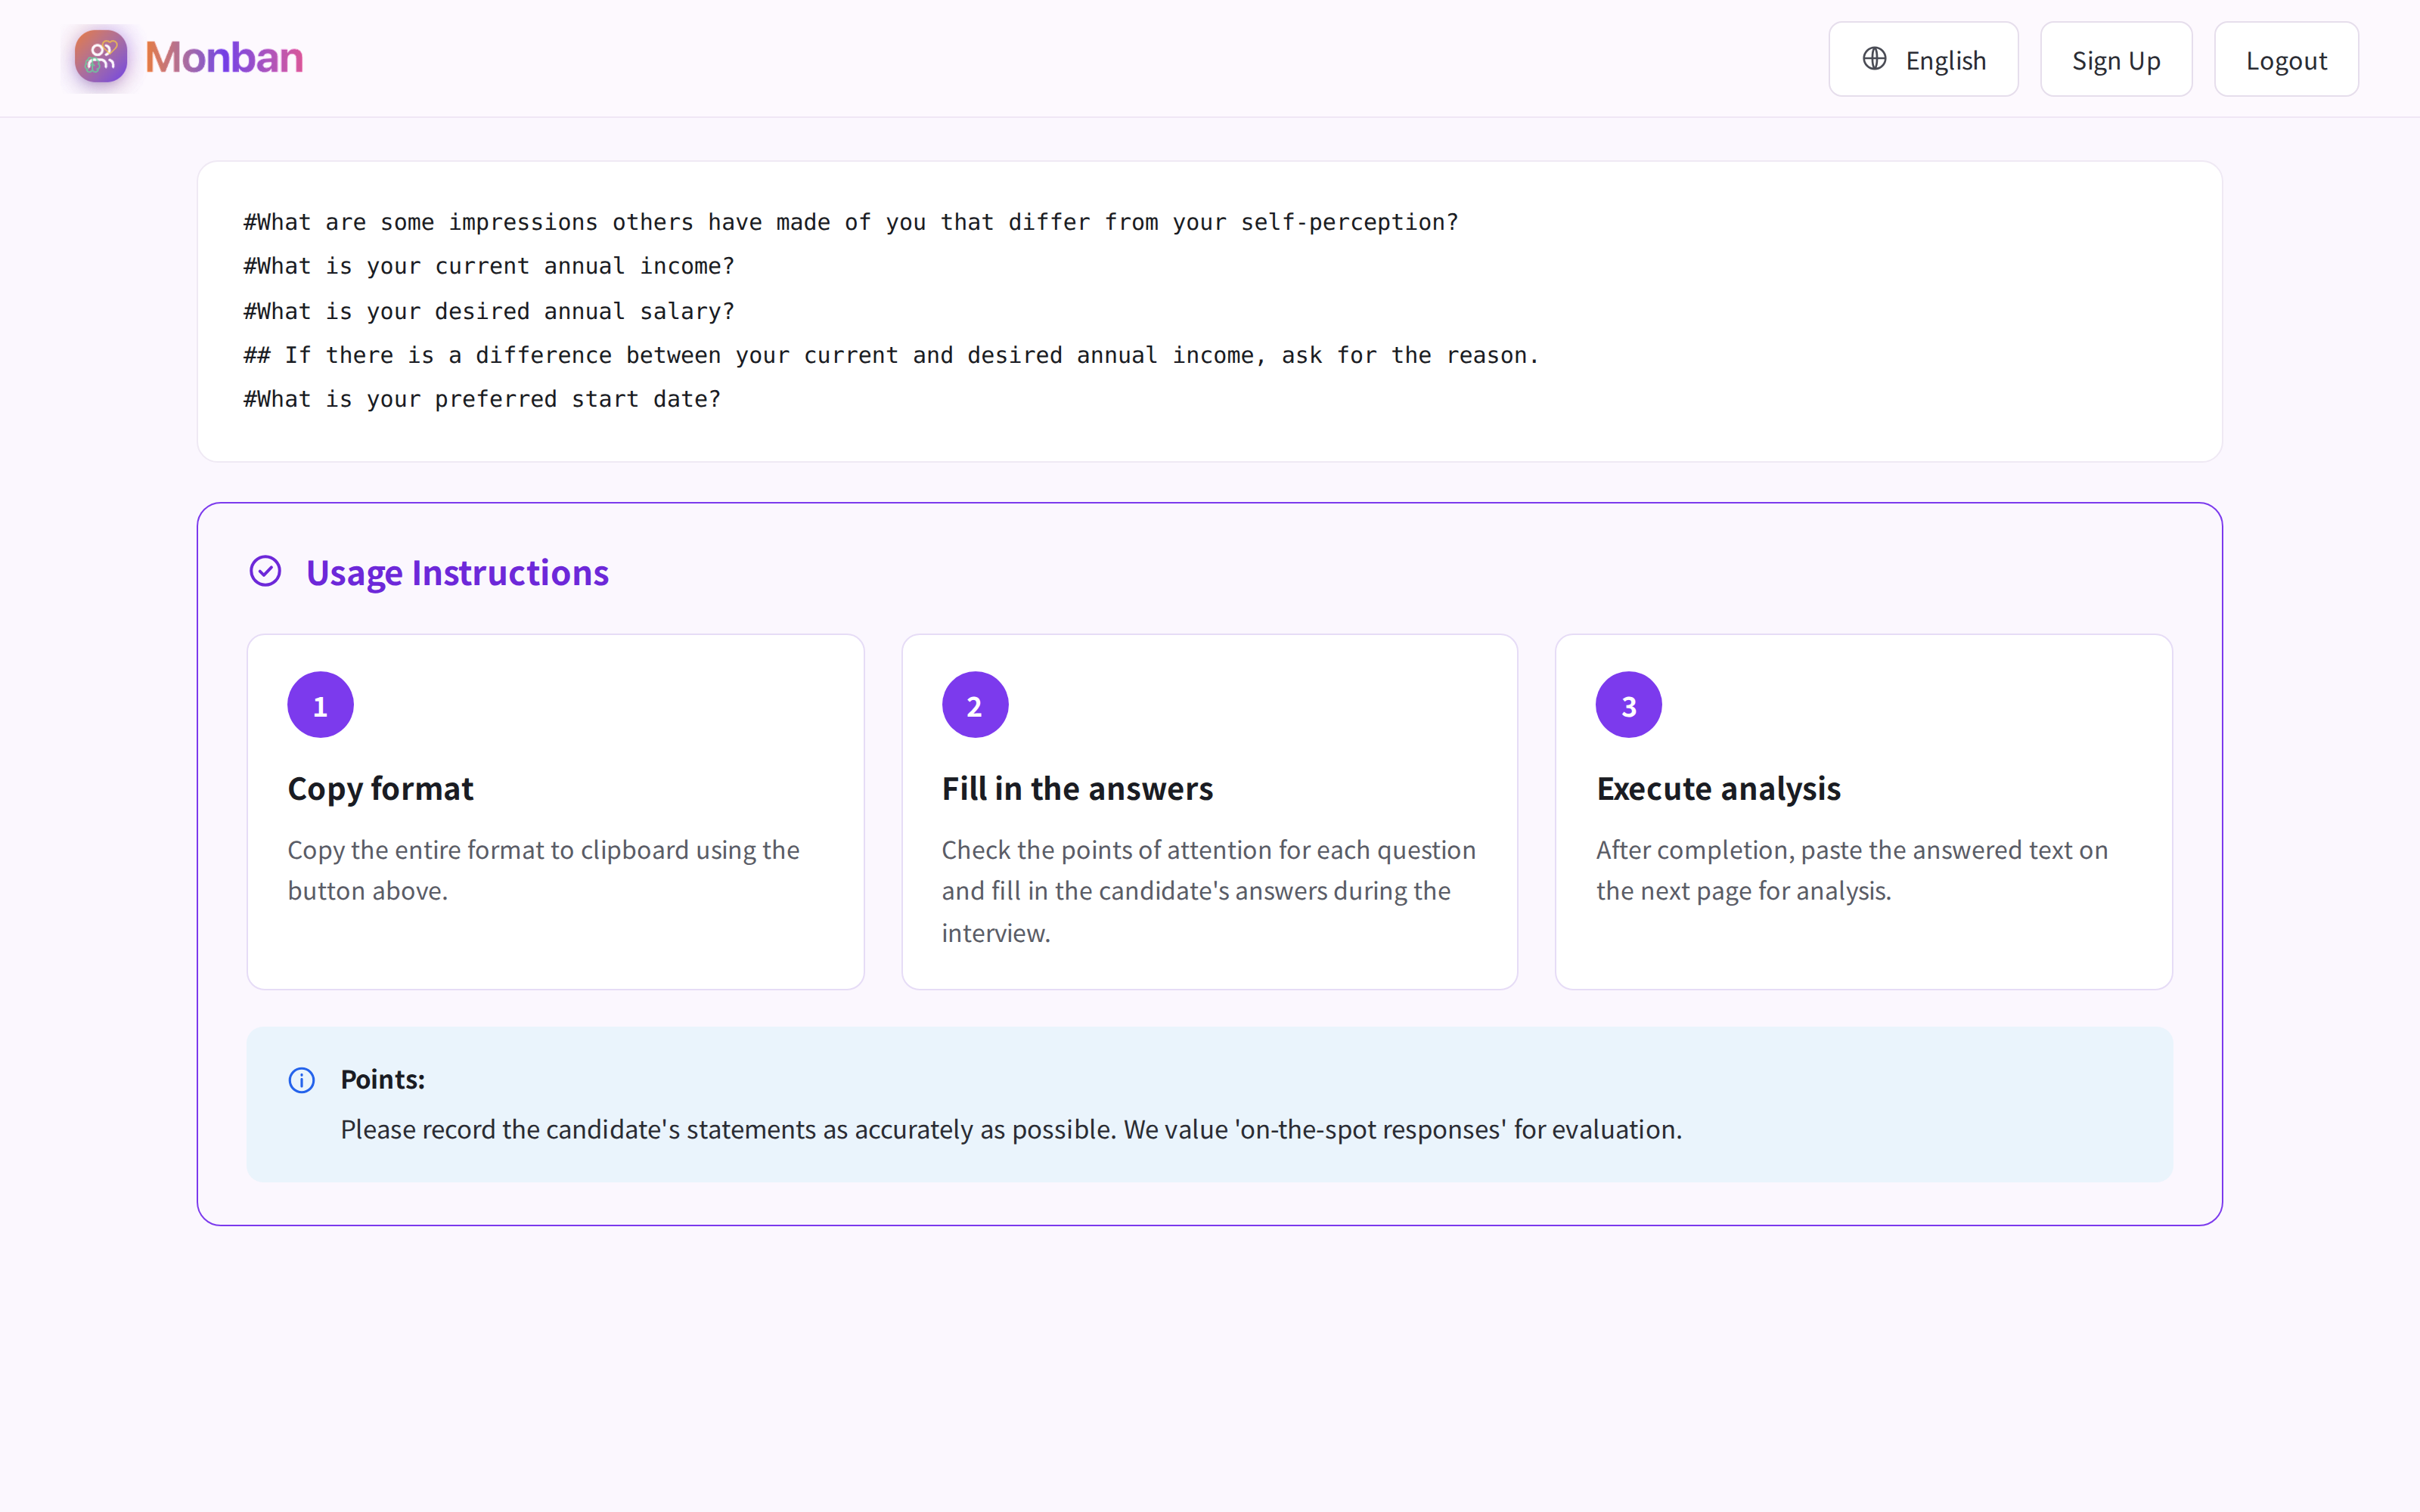The height and width of the screenshot is (1512, 2420).
Task: Click the Usage Instructions heading
Action: tap(457, 573)
